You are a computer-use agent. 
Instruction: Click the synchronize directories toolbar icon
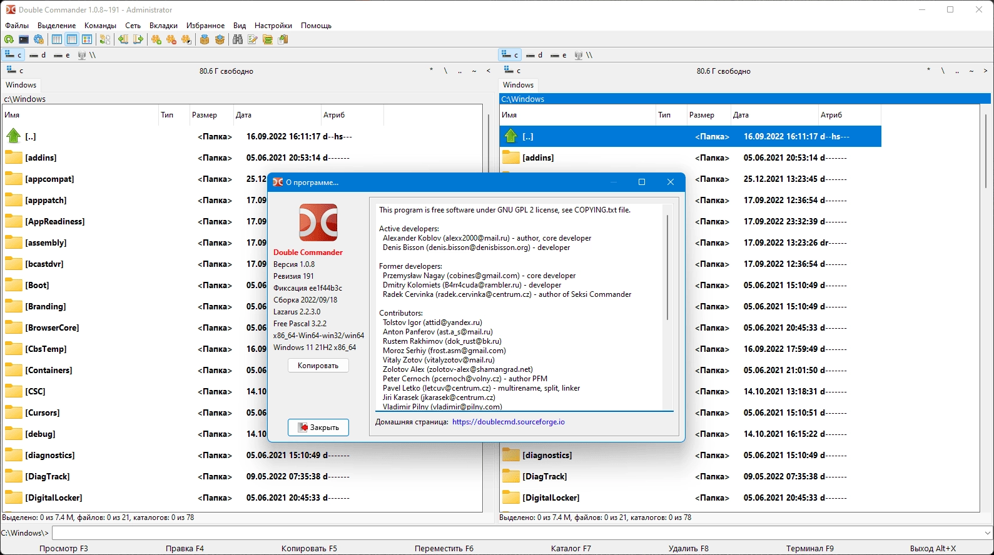(x=105, y=39)
